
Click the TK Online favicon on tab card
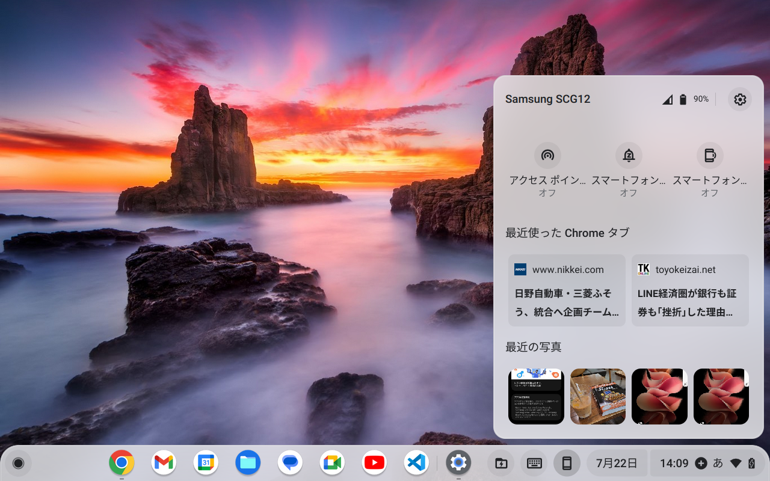tap(644, 269)
